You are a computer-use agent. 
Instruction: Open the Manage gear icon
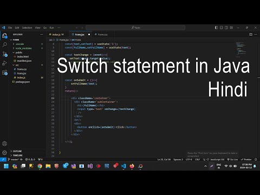pyautogui.click(x=4, y=153)
